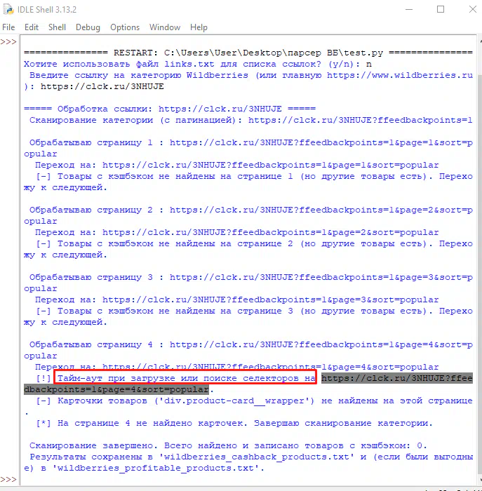Open the File menu
Viewport: 482px width, 491px height.
pos(8,27)
